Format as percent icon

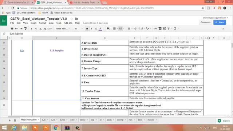(36, 29)
